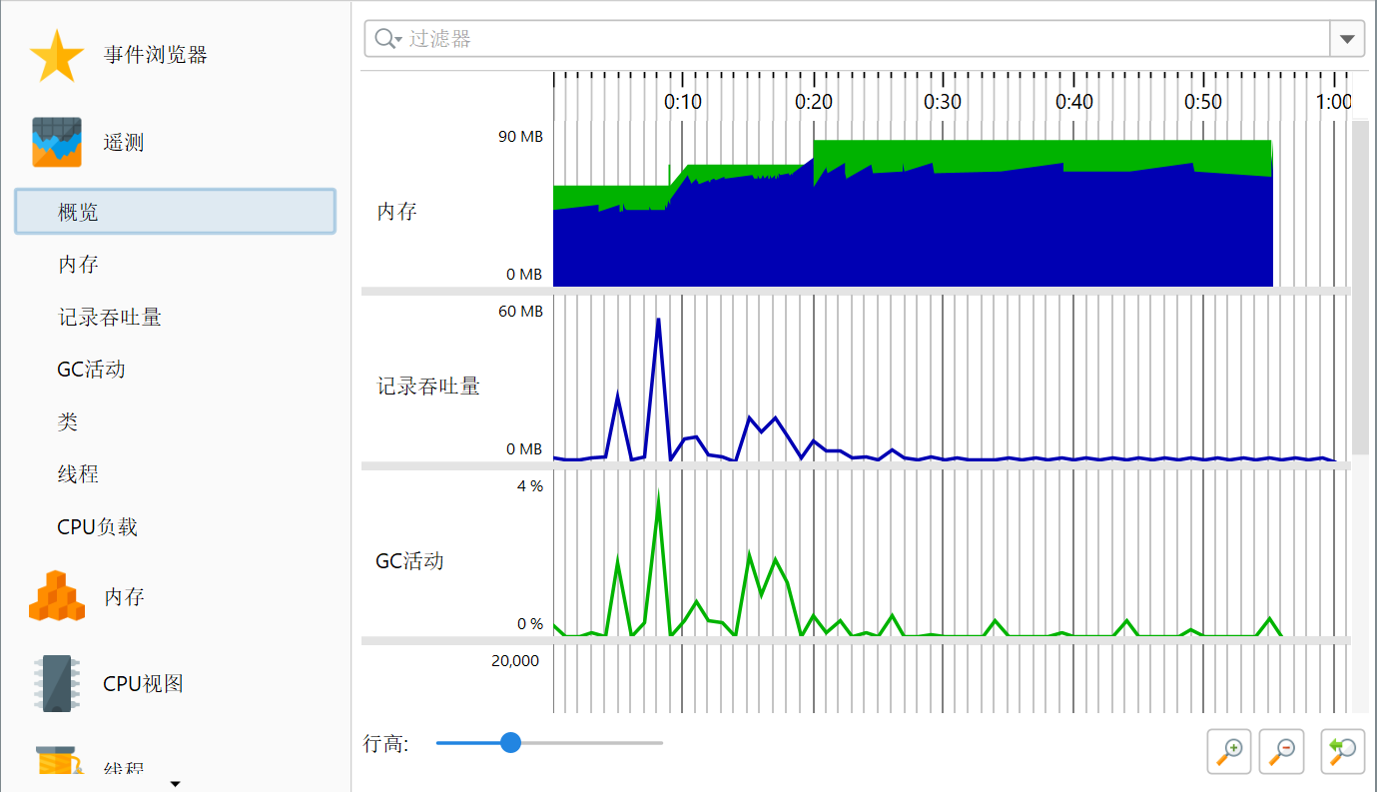The image size is (1377, 792).
Task: Click the 记录吞吐量 chart row label
Action: pyautogui.click(x=428, y=386)
